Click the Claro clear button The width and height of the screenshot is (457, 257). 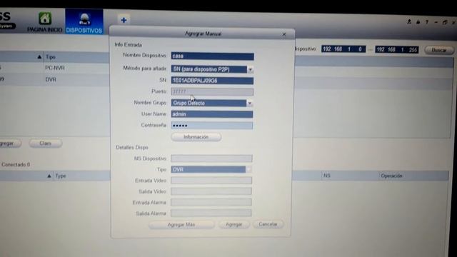click(x=45, y=143)
